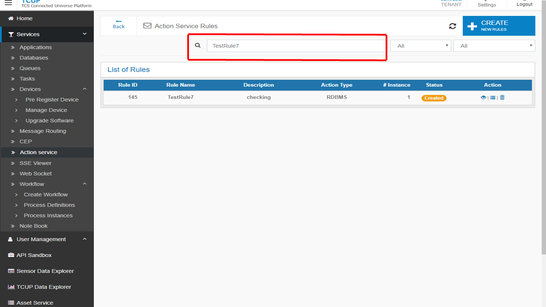Click the Rule Name column header
The width and height of the screenshot is (546, 307).
coord(180,85)
